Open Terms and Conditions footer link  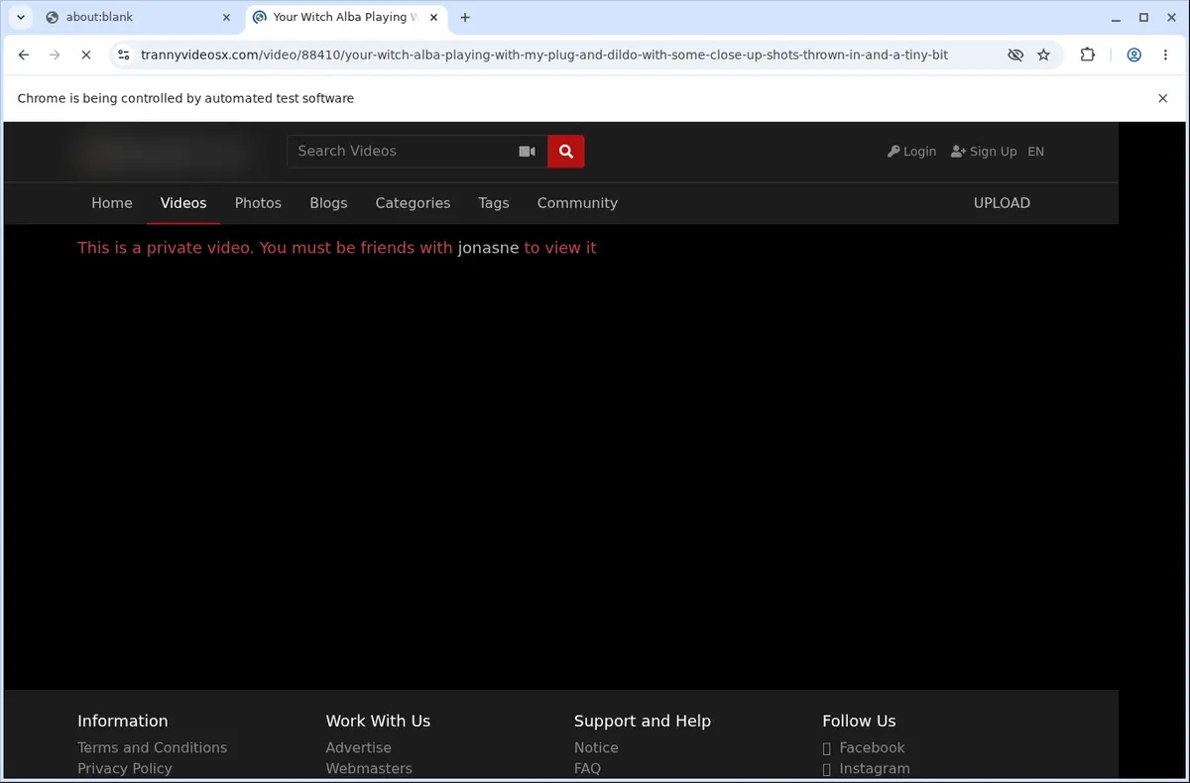153,747
